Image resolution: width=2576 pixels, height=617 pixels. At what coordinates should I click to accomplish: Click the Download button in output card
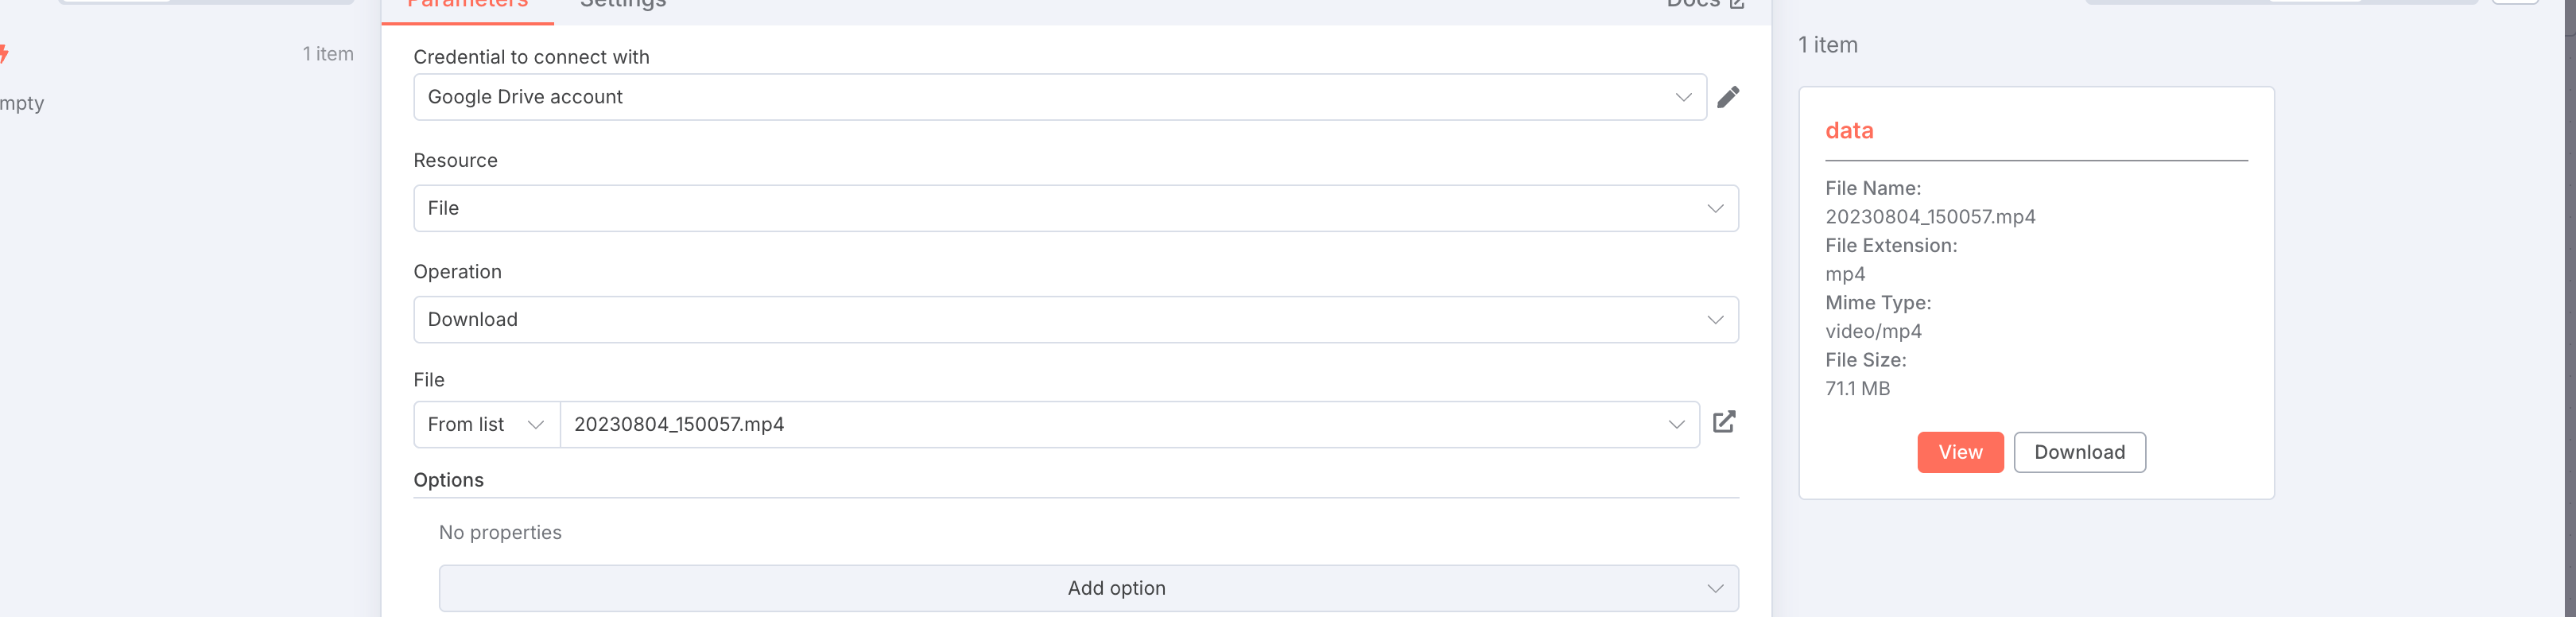click(x=2078, y=452)
